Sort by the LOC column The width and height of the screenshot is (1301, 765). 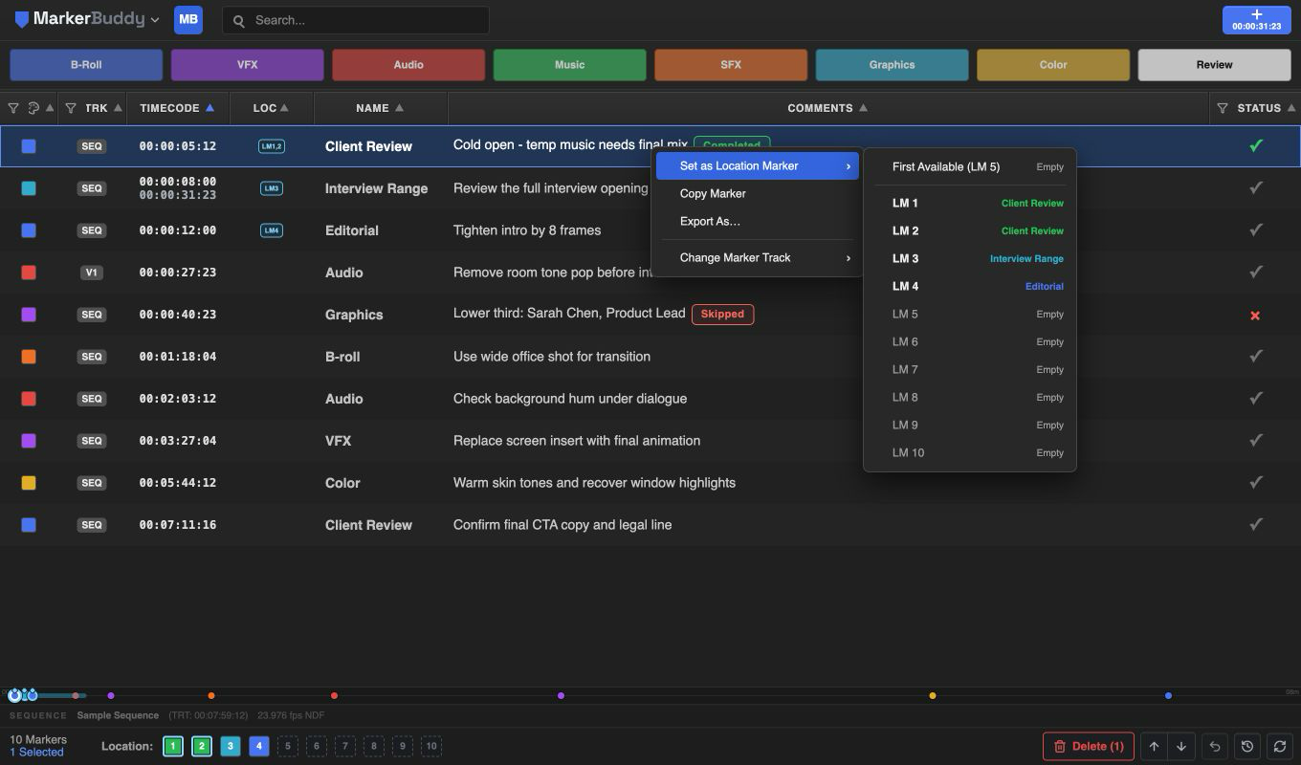pyautogui.click(x=271, y=108)
